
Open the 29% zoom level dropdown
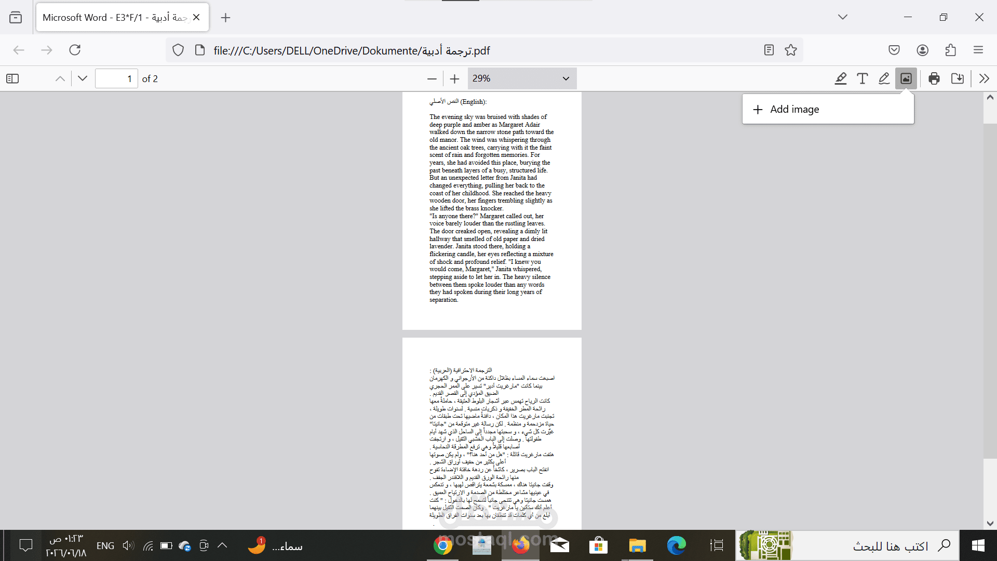tap(522, 78)
